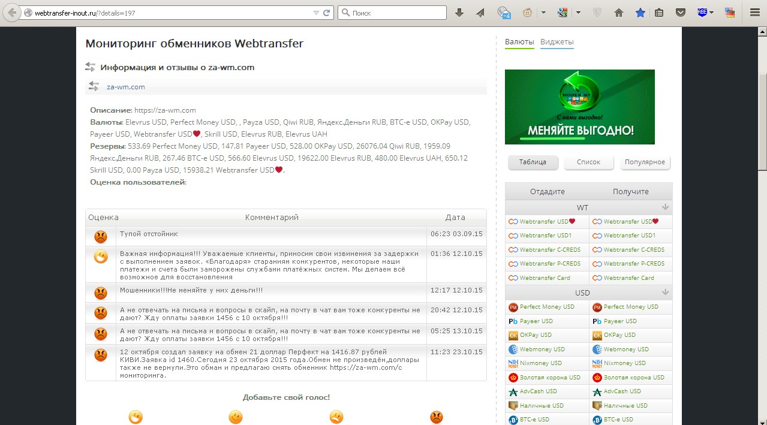
Task: Switch to the Валюты tab
Action: point(519,42)
